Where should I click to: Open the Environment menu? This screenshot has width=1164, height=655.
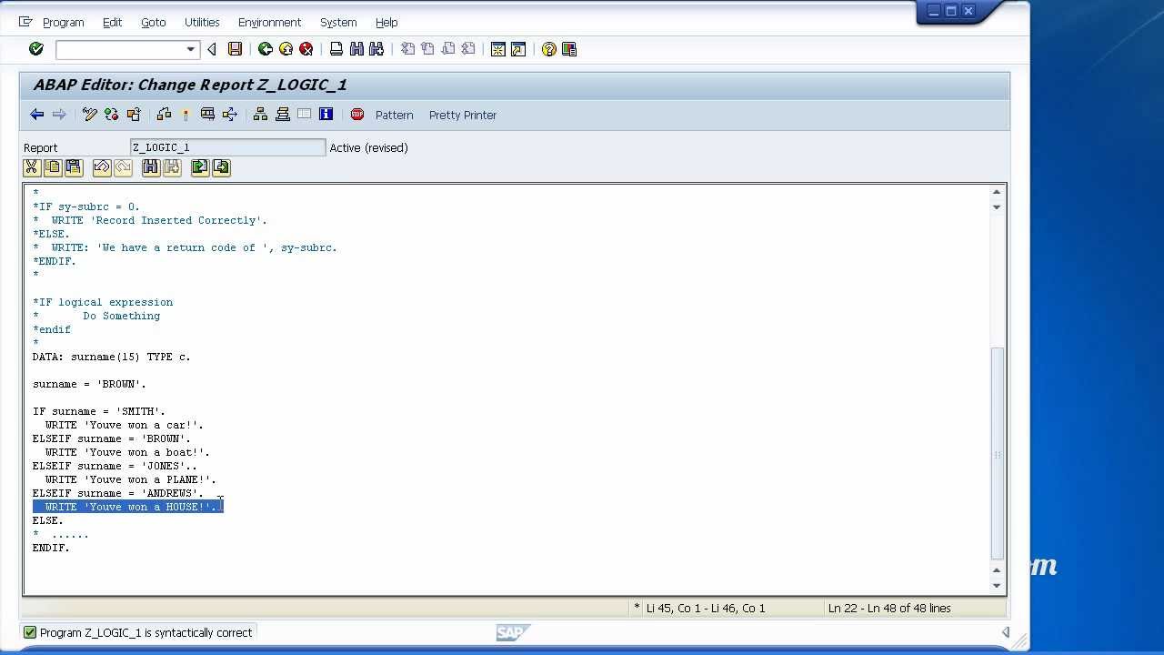[269, 22]
